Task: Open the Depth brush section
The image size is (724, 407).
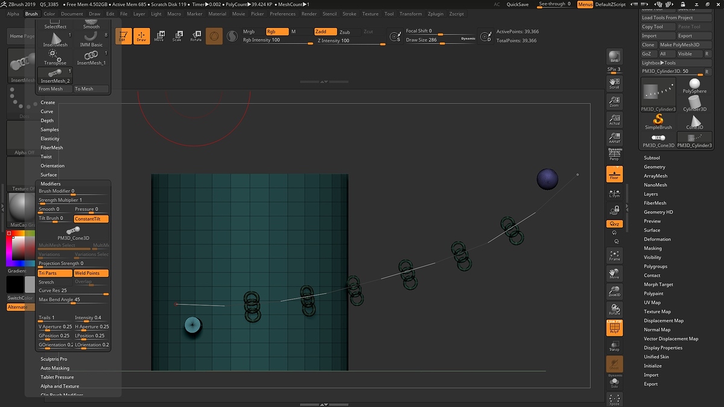Action: pyautogui.click(x=47, y=121)
